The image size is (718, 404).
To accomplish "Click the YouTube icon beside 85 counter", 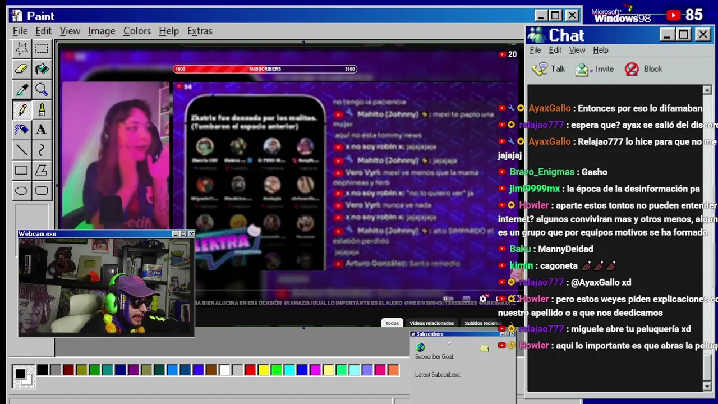I will coord(673,15).
